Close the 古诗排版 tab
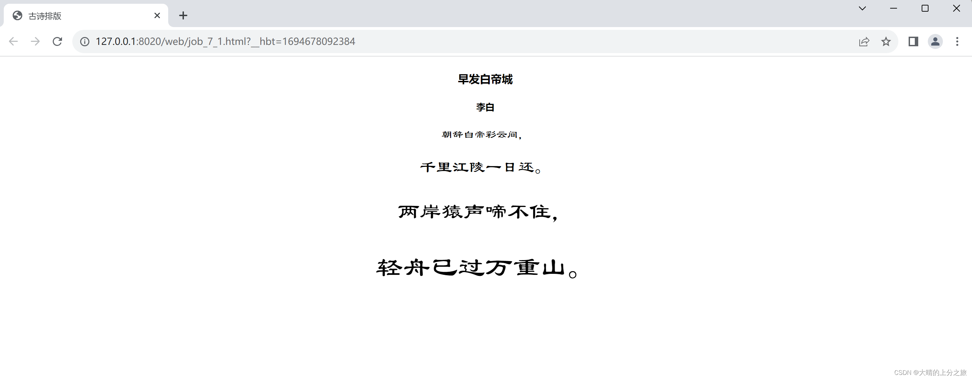Viewport: 972px width, 379px height. point(157,15)
